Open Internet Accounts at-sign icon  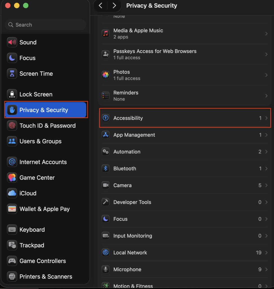point(12,162)
